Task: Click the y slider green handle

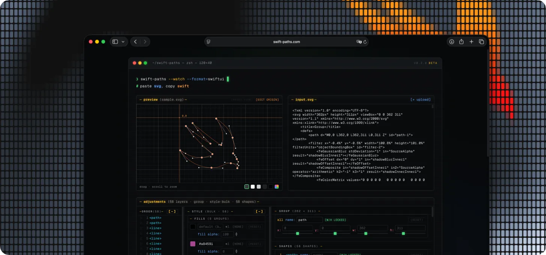Action: tap(335, 233)
